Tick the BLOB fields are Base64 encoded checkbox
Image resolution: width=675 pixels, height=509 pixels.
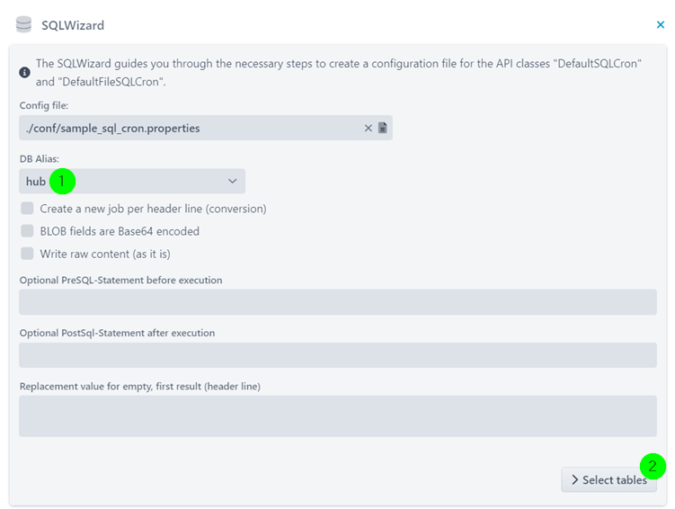pyautogui.click(x=27, y=231)
